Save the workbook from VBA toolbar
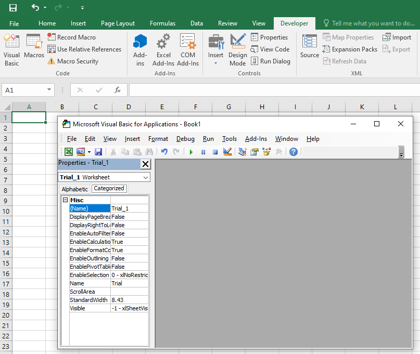The width and height of the screenshot is (420, 354). (98, 152)
